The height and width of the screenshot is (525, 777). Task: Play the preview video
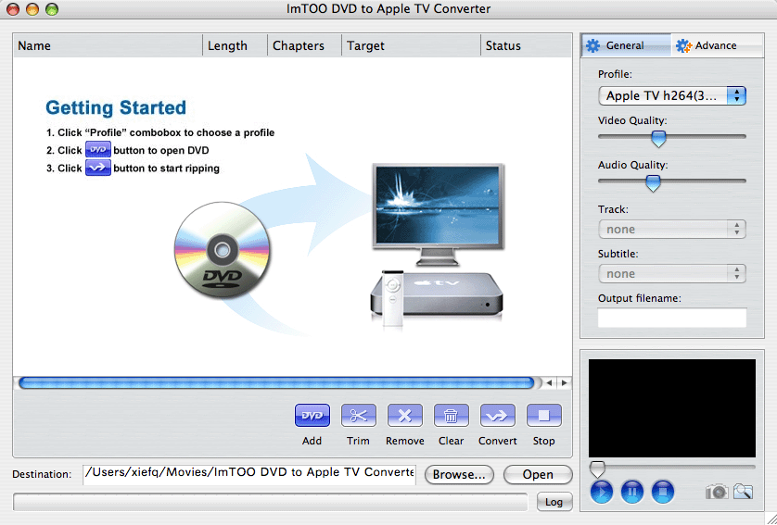[602, 492]
